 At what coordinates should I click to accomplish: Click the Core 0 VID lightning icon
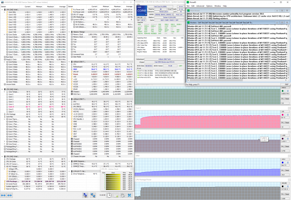[x=7, y=15]
